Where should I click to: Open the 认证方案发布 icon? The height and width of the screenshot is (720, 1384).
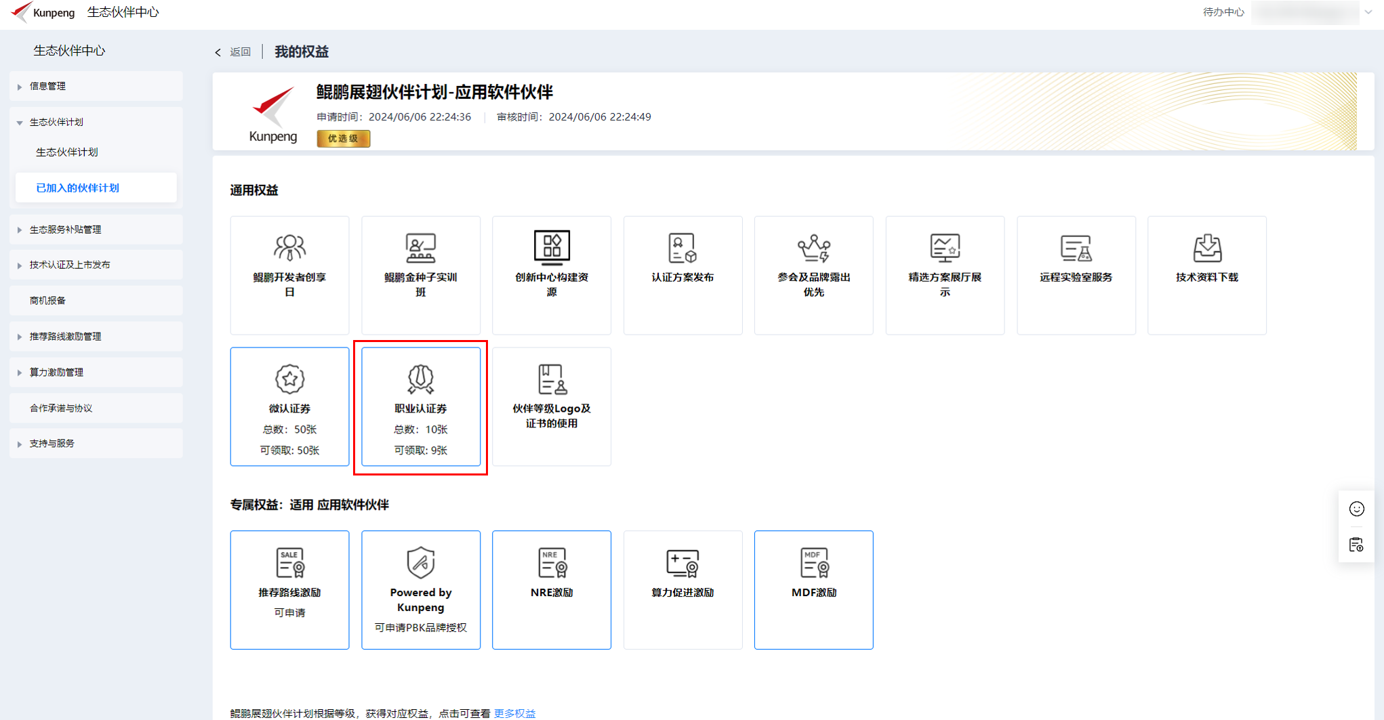coord(683,247)
